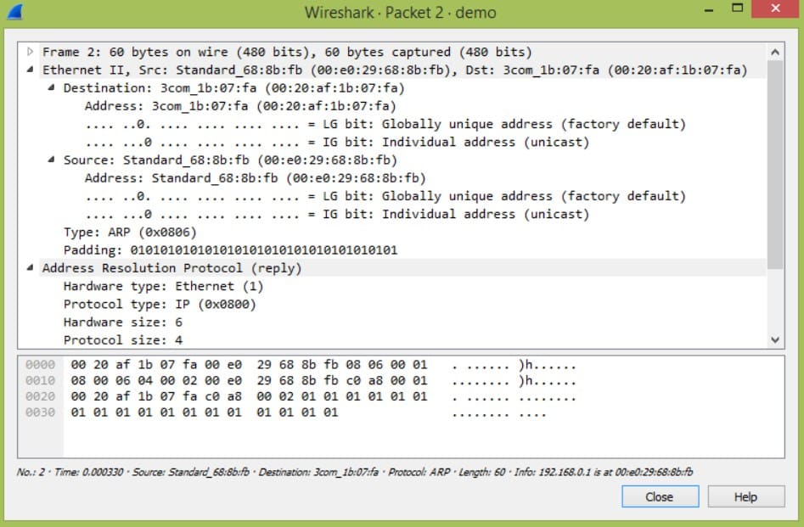Image resolution: width=804 pixels, height=527 pixels.
Task: Collapse the Address Resolution Protocol section
Action: 31,267
